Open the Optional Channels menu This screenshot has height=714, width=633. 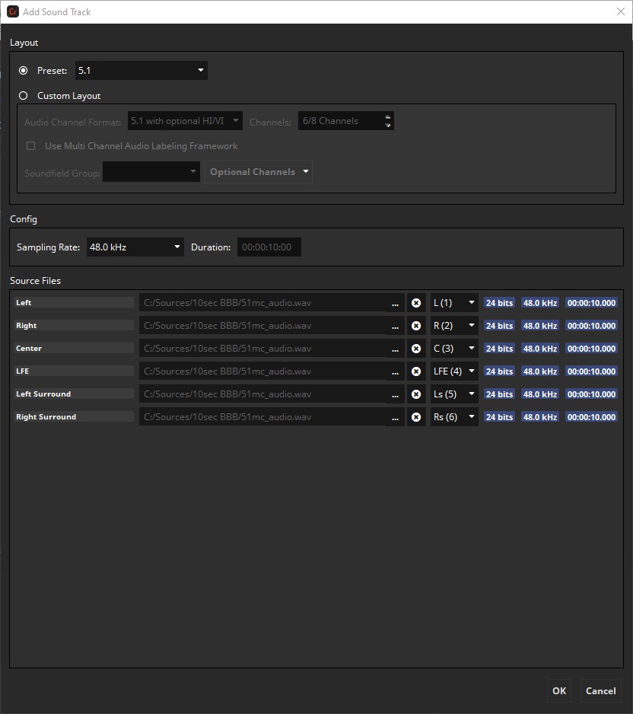point(259,172)
